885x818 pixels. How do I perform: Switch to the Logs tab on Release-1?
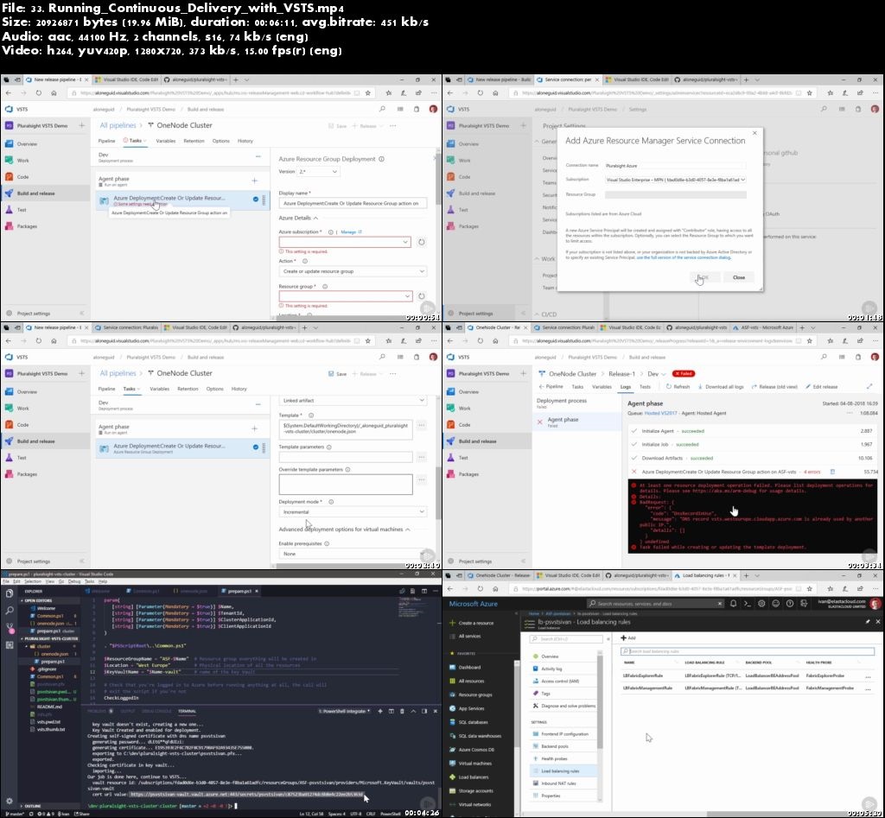(626, 386)
